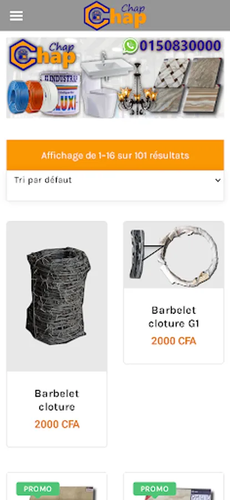Image resolution: width=230 pixels, height=500 pixels.
Task: Click the sort dropdown chevron arrow
Action: 218,180
